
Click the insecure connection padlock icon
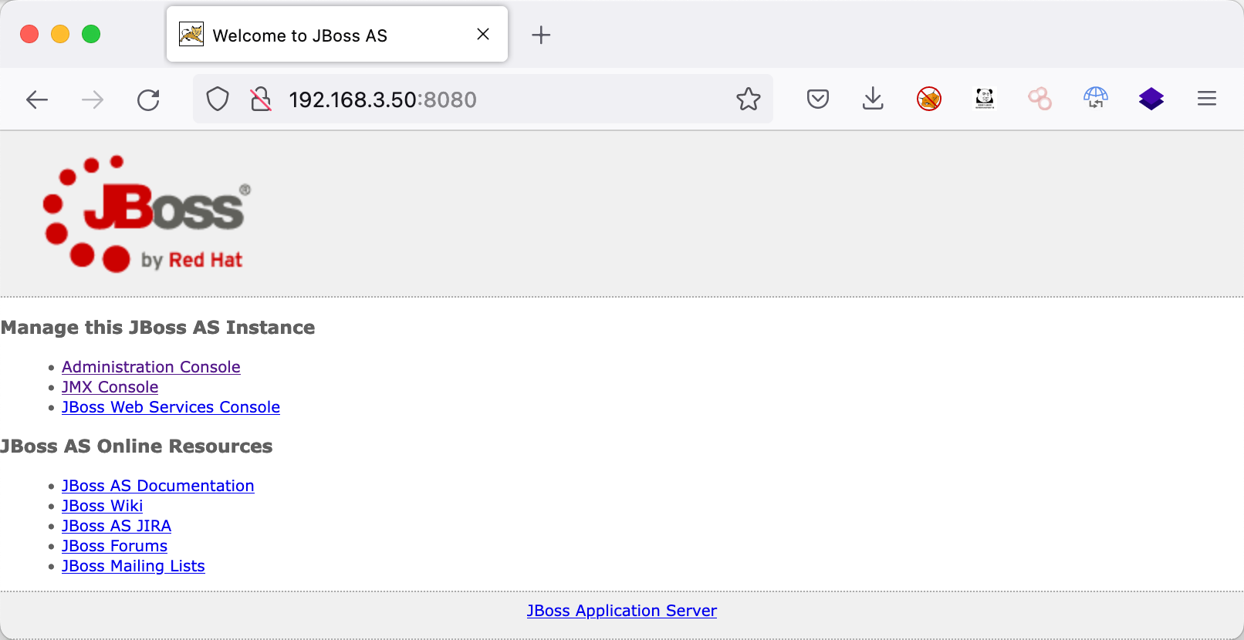click(x=261, y=99)
